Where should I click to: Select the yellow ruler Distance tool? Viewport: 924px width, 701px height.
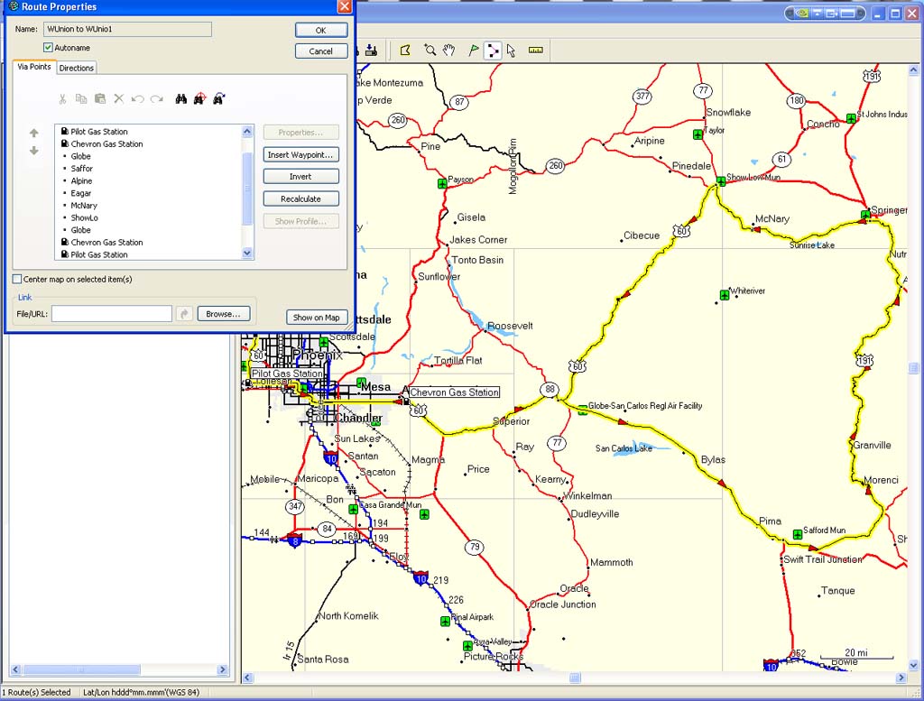pos(536,51)
